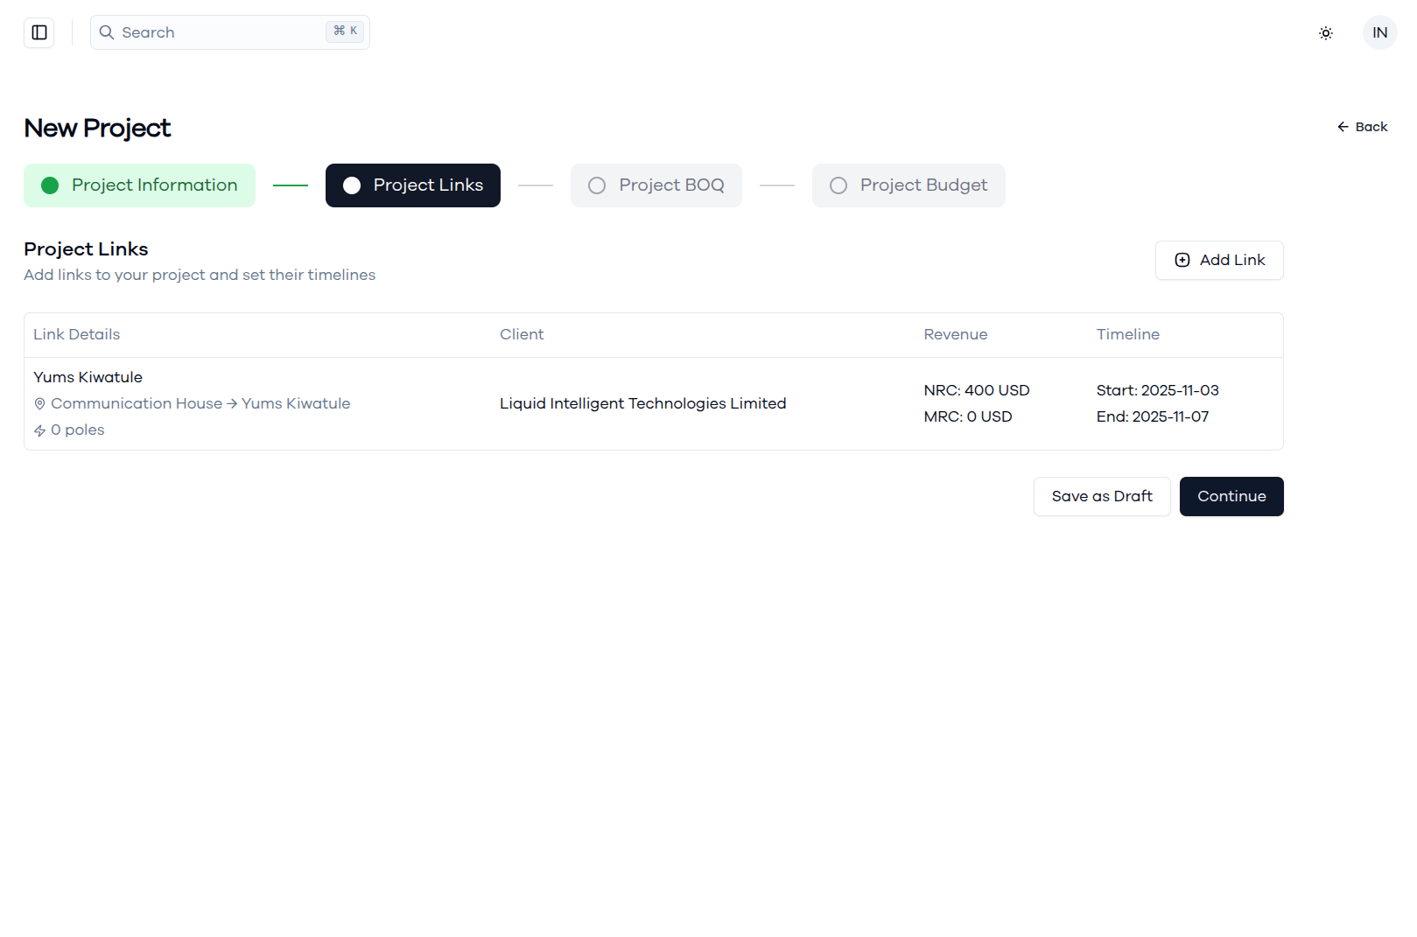Click the location pin icon beside Communication House
Image resolution: width=1417 pixels, height=937 pixels.
39,404
